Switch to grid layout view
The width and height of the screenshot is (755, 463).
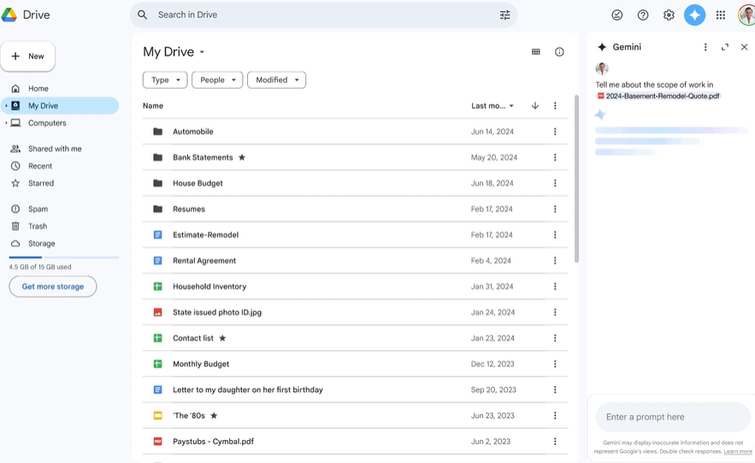pos(536,52)
